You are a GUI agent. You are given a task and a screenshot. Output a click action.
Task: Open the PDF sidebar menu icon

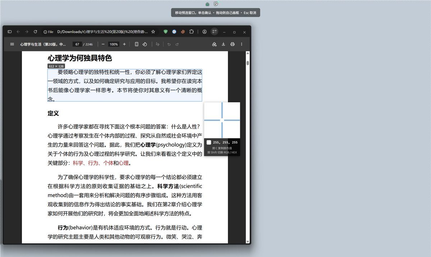(12, 44)
